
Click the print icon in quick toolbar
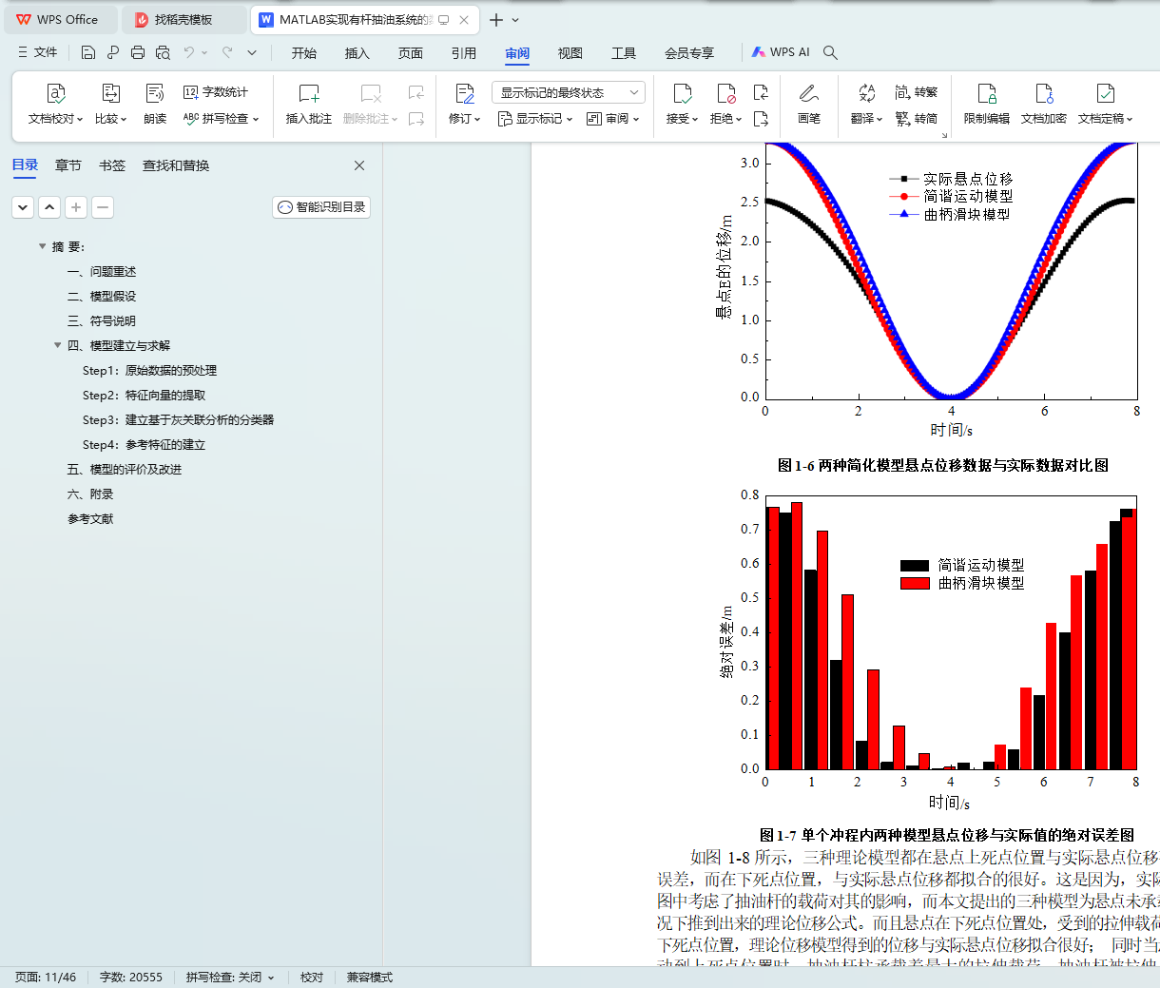[x=138, y=52]
